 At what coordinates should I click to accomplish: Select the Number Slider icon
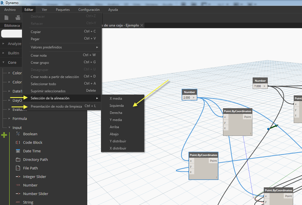click(18, 194)
